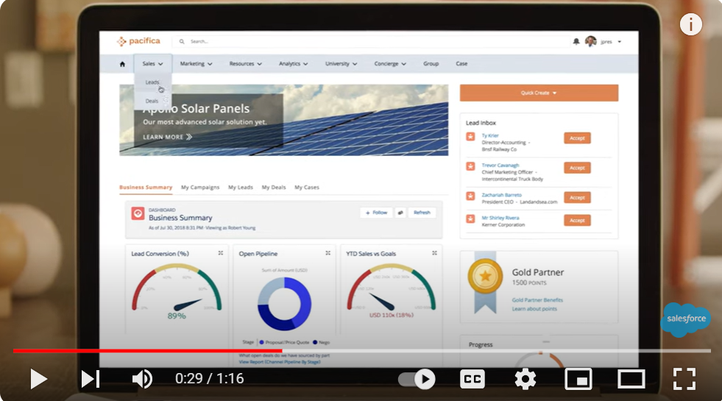Open the Case nav item

click(x=461, y=63)
